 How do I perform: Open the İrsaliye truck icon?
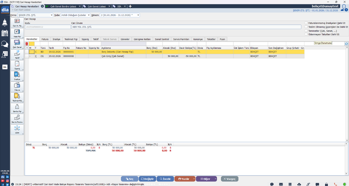(x=17, y=75)
